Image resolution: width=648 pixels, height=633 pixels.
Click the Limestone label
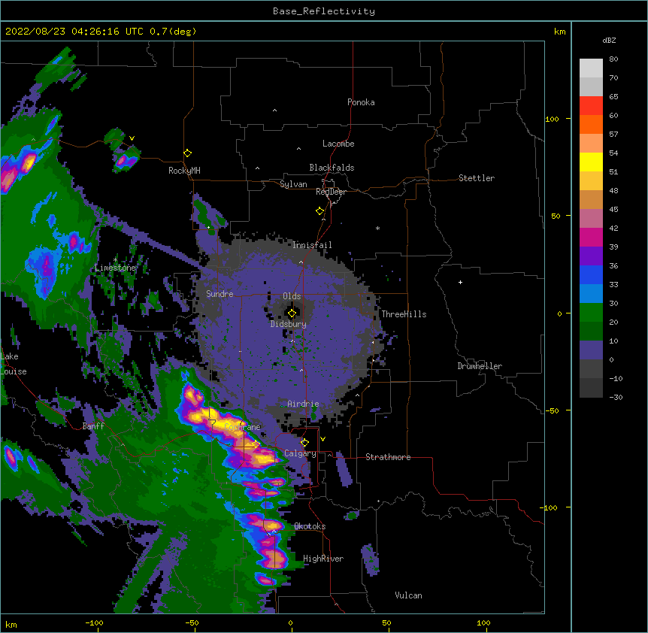pyautogui.click(x=115, y=268)
